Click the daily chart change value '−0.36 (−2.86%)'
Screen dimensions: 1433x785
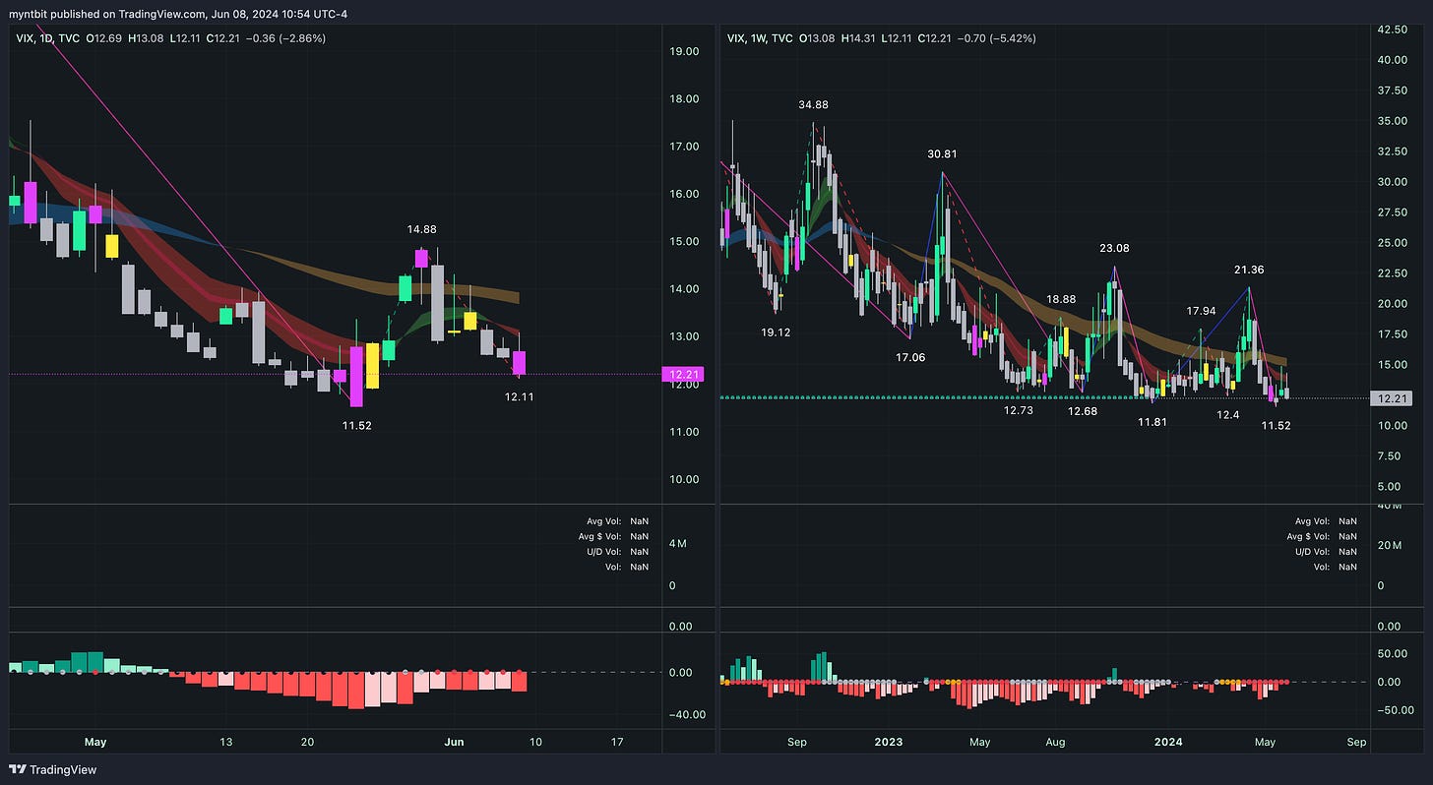pos(283,38)
